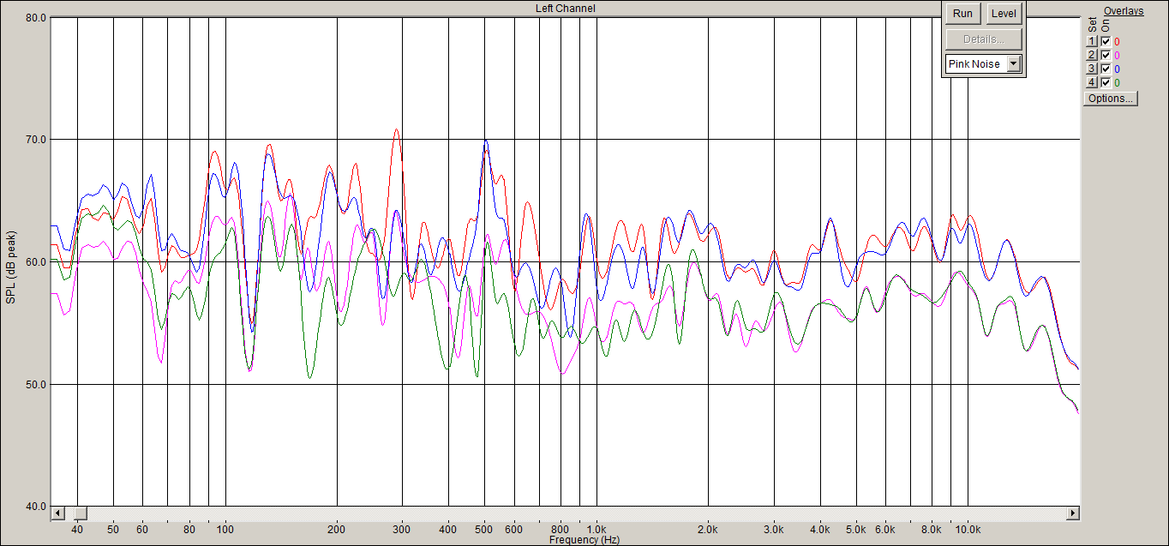Click the red 0 value for overlay 1
This screenshot has height=546, width=1169.
point(1117,41)
